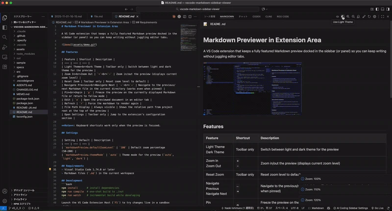Go forward with navigation arrow

[x=132, y=9]
